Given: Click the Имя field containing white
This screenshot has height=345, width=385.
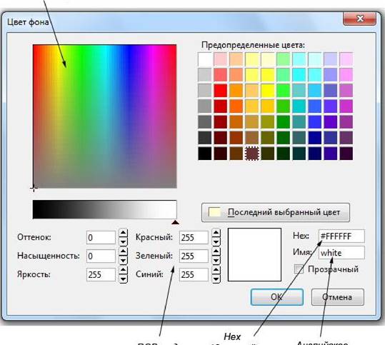Looking at the screenshot, I should click(x=341, y=253).
